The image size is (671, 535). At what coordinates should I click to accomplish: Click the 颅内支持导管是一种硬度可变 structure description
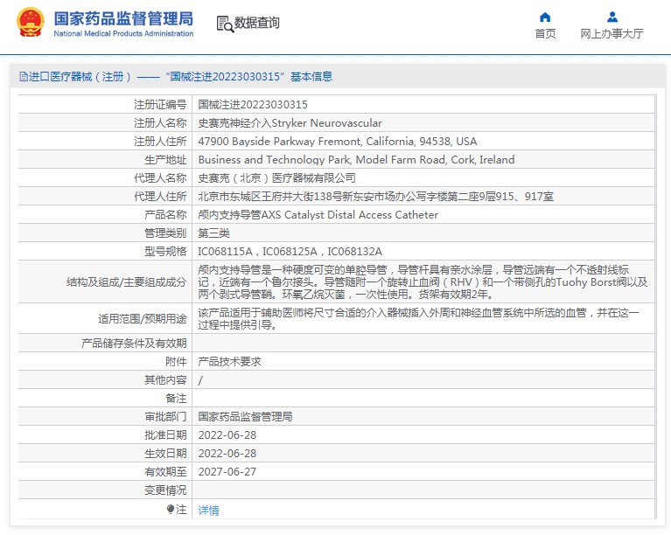423,281
